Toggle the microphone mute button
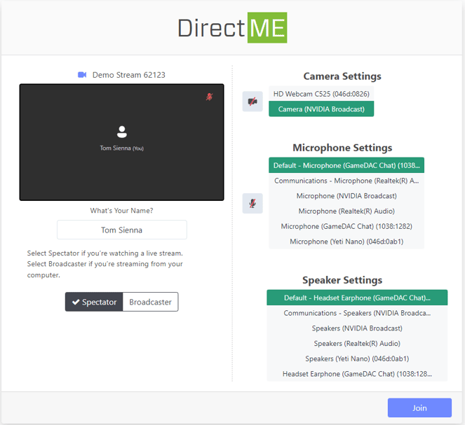 point(252,203)
